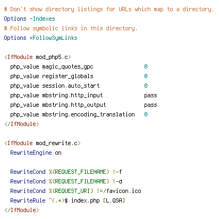Screen dimensions: 219x219
Task: Click the 'Options -Indexes' line
Action: [29, 19]
